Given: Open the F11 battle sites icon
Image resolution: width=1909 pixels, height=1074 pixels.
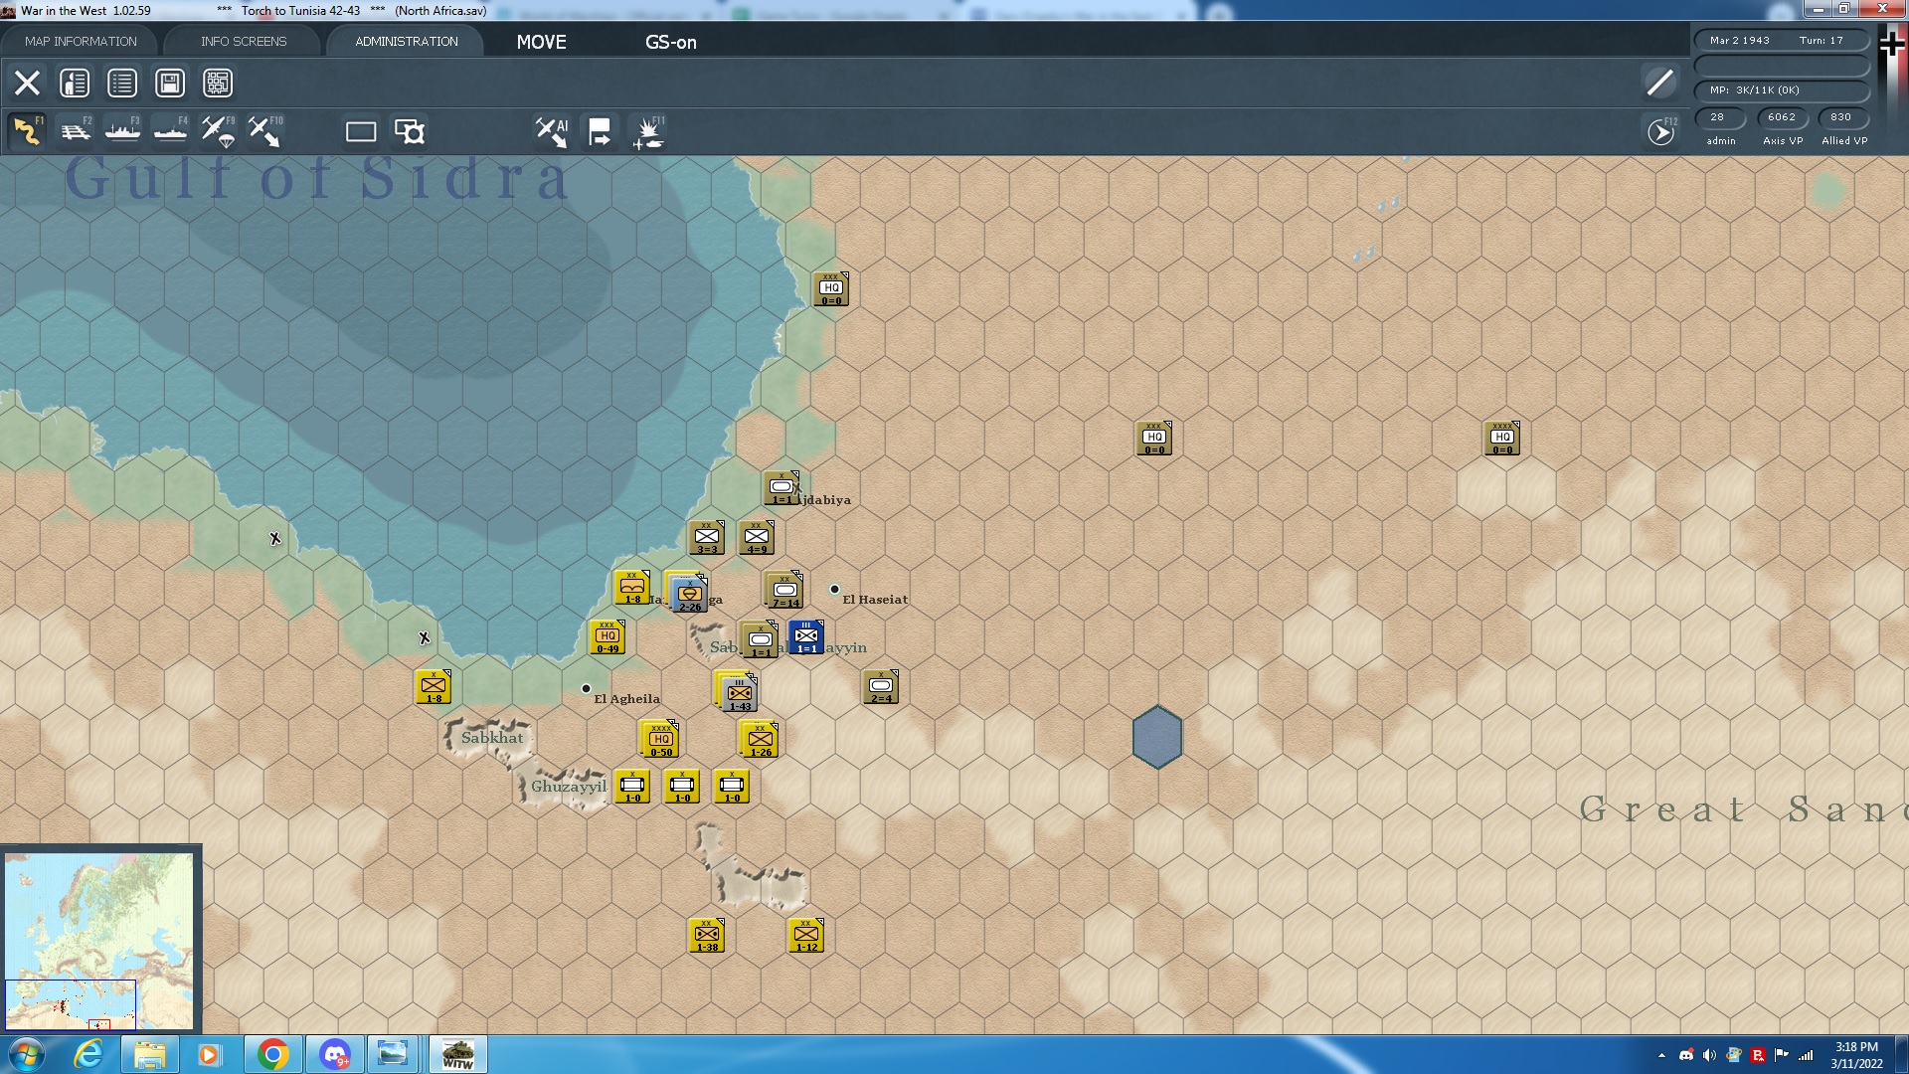Looking at the screenshot, I should [648, 131].
